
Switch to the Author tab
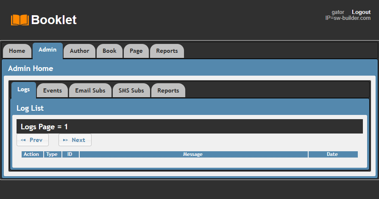[80, 51]
